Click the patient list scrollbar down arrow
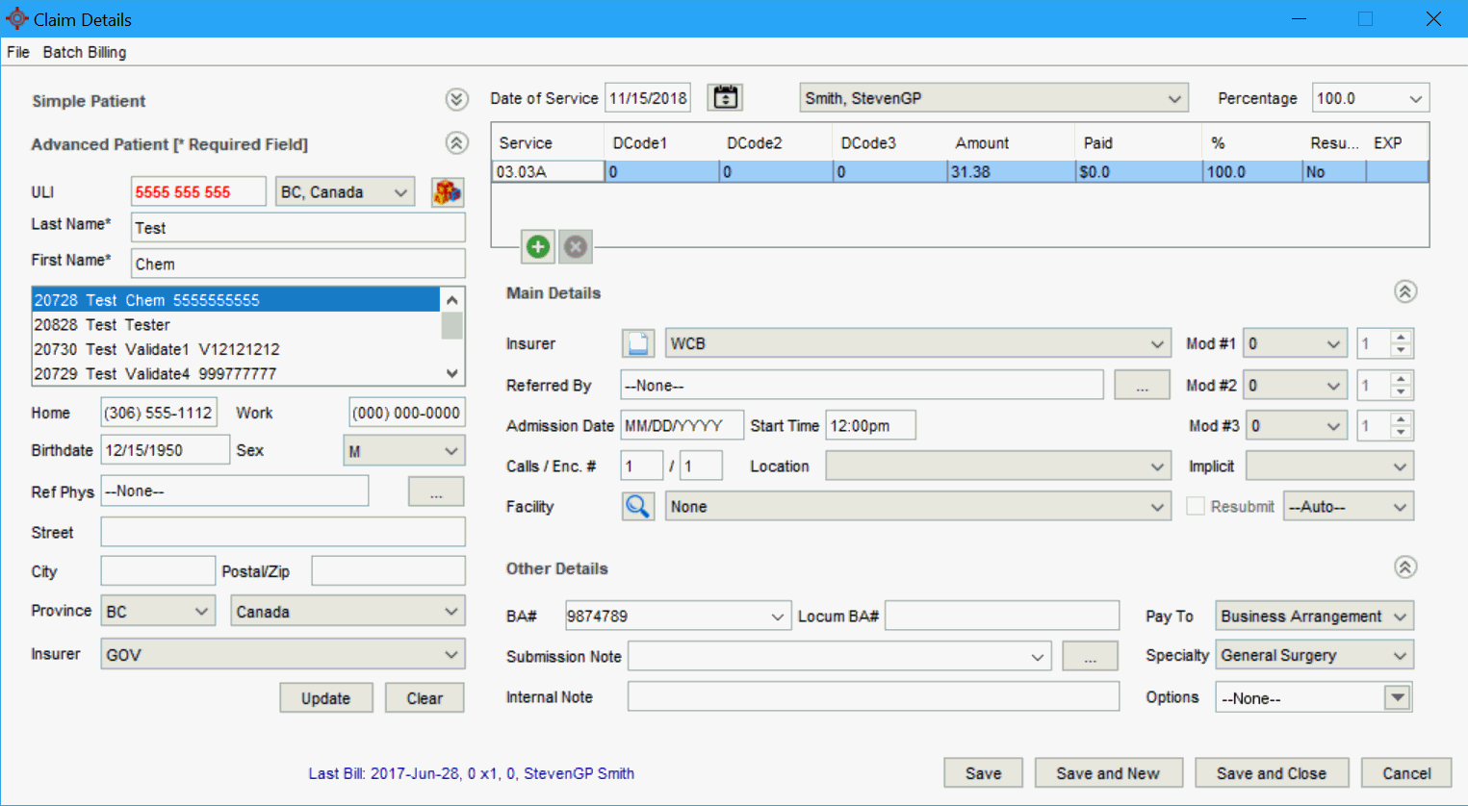Viewport: 1468px width, 806px height. point(451,373)
